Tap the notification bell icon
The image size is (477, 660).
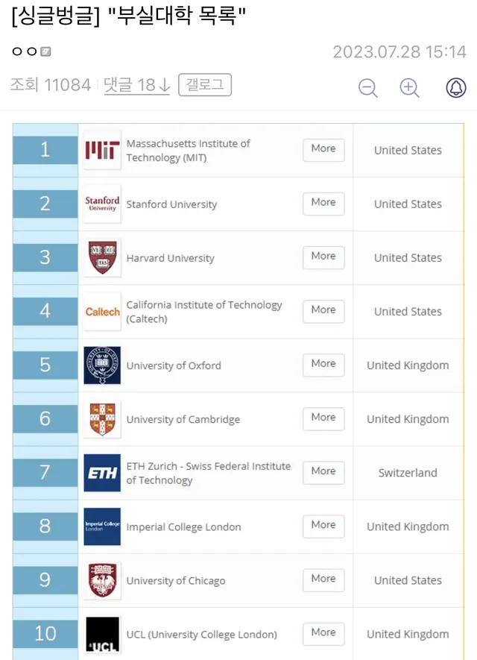[455, 87]
